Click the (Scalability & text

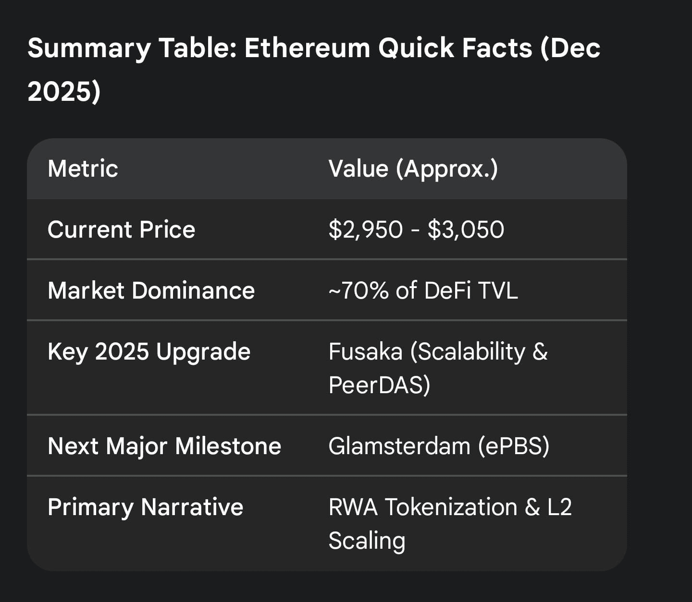[x=479, y=351]
